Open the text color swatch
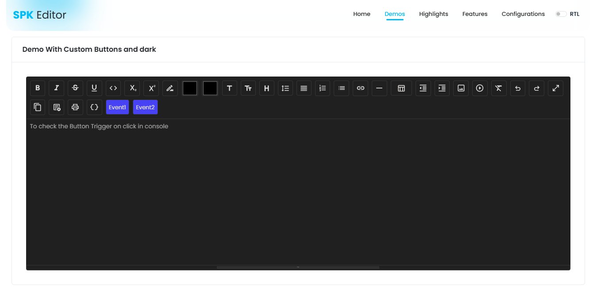Screen dimensions: 593x292 190,88
